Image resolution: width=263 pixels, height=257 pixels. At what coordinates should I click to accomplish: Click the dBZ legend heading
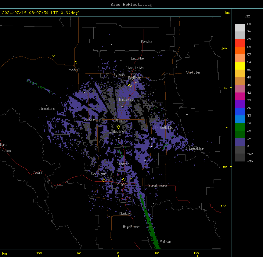[x=247, y=16]
